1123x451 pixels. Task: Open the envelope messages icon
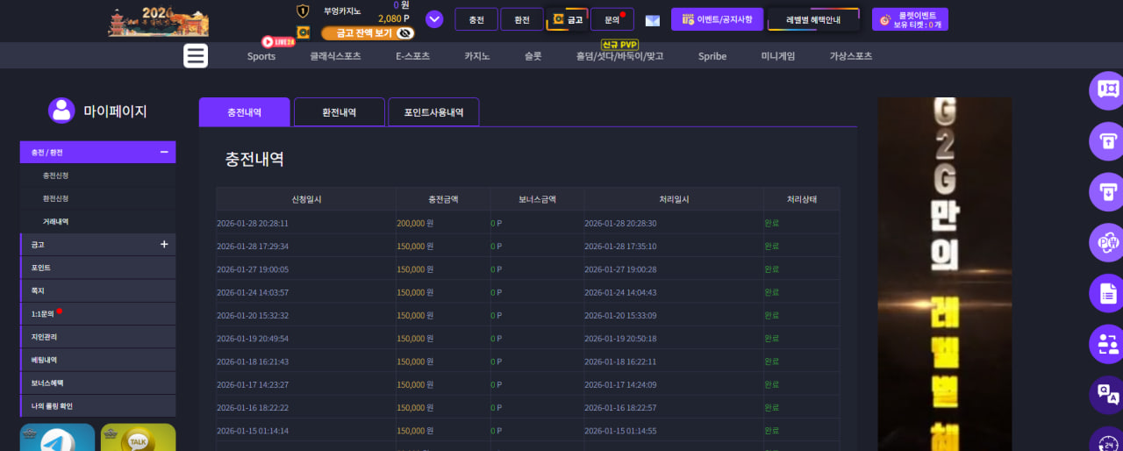[x=652, y=20]
